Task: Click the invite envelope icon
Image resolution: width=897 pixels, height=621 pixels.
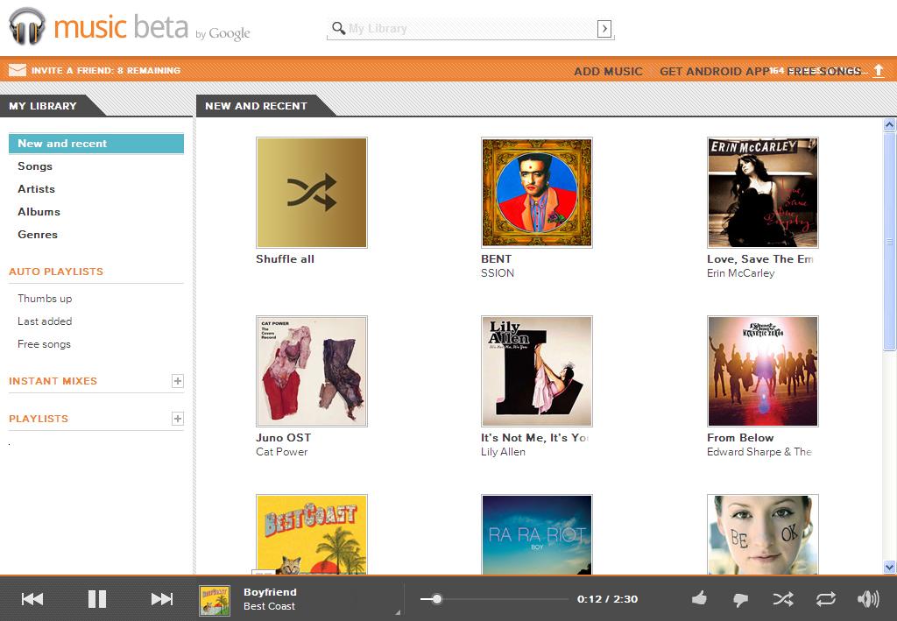Action: click(x=18, y=70)
